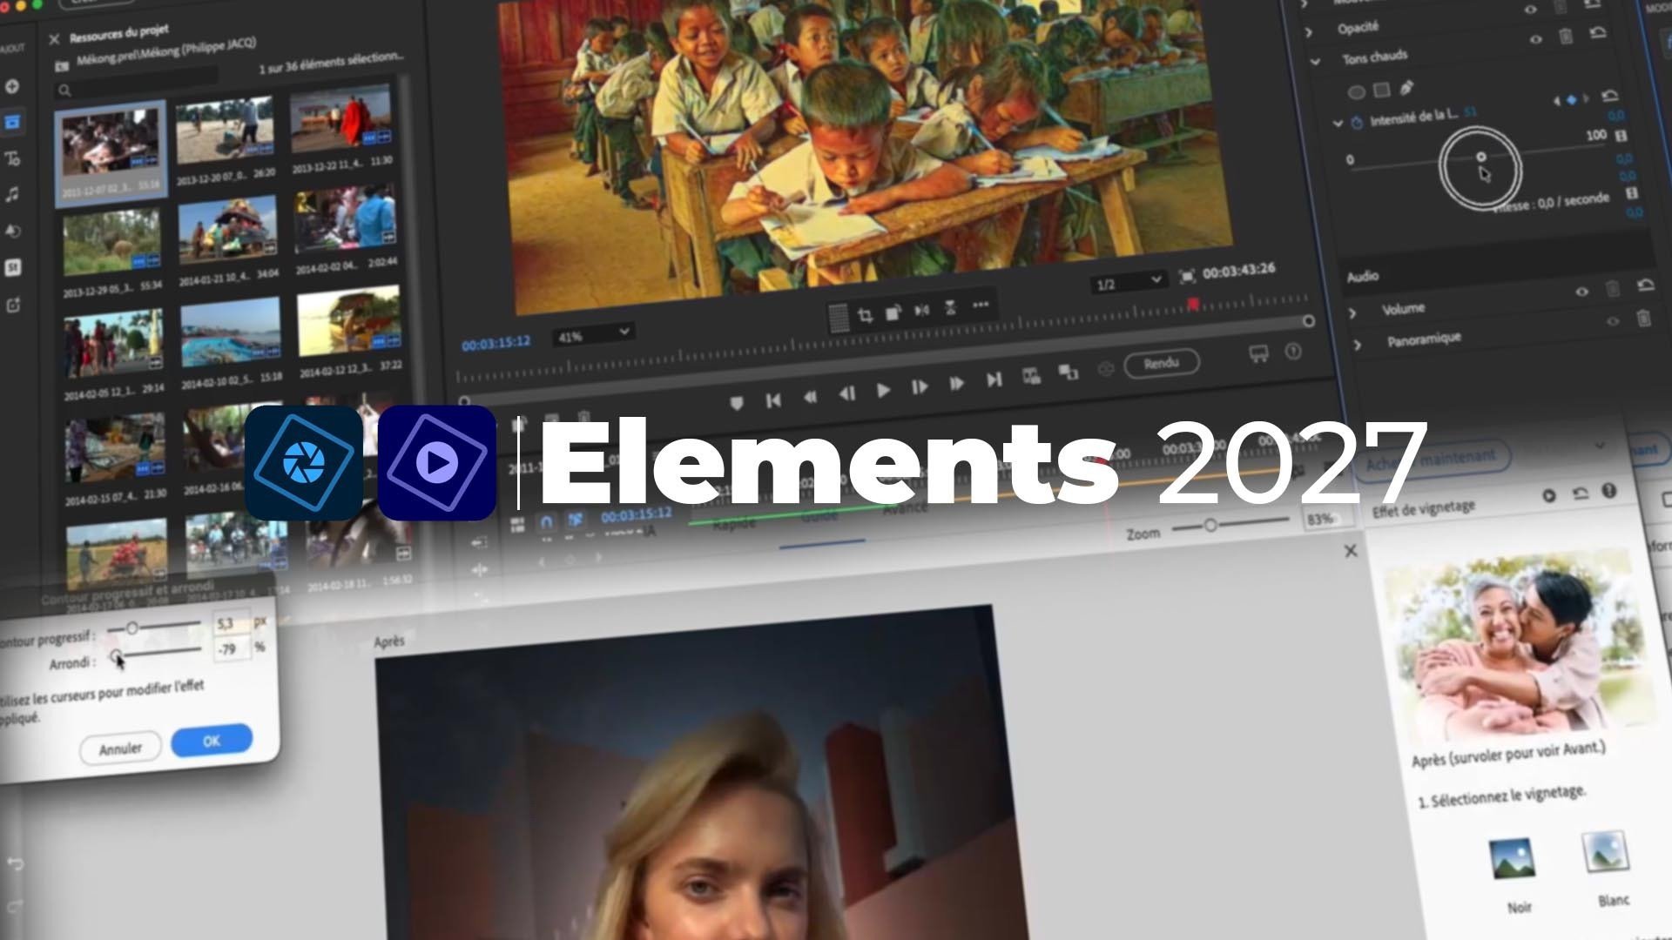Viewport: 1672px width, 940px height.
Task: Click the Zoom slider handle in the photo editor
Action: [x=1210, y=525]
